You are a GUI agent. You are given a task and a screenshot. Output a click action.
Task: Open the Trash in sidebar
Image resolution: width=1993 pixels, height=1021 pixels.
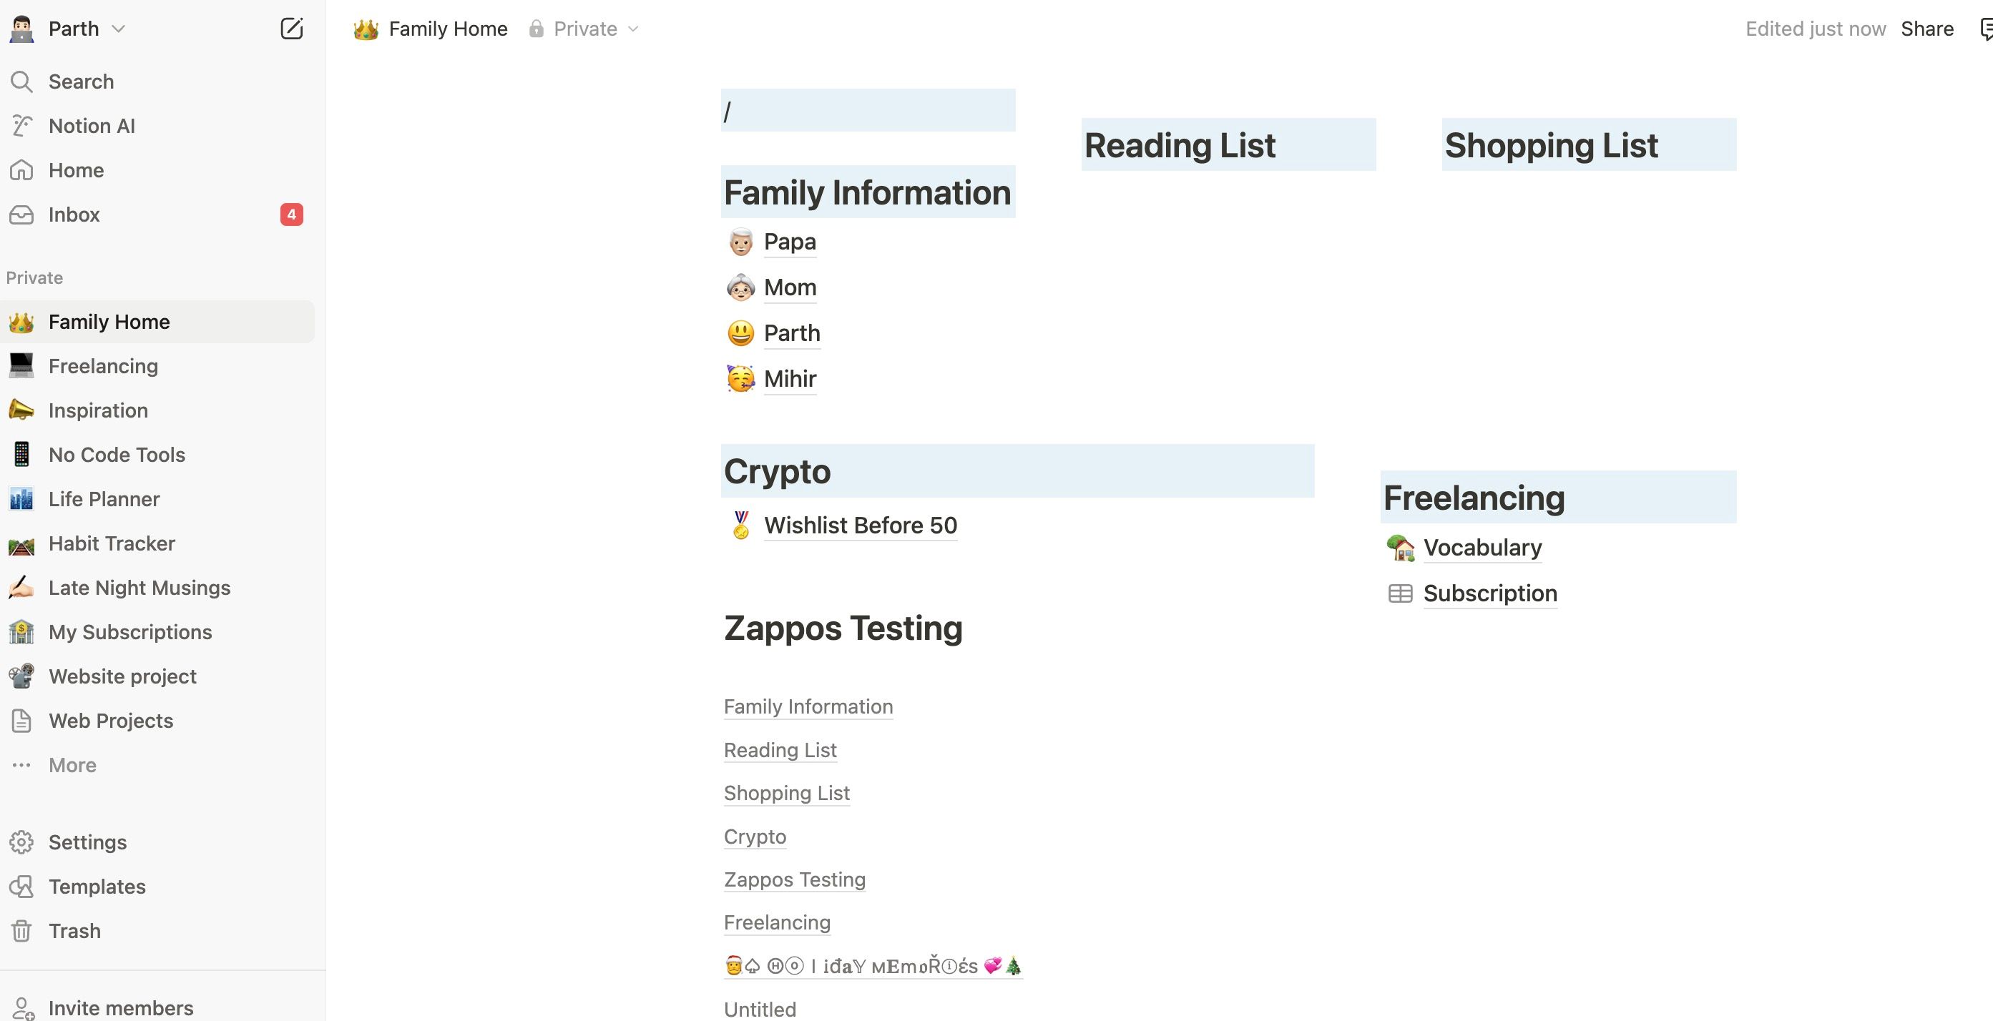point(74,930)
